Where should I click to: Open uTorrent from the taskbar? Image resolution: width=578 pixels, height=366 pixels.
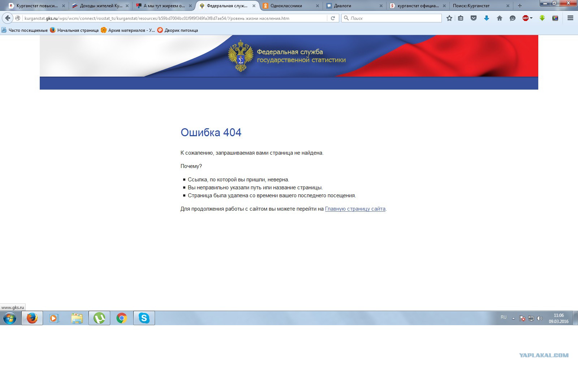coord(99,318)
